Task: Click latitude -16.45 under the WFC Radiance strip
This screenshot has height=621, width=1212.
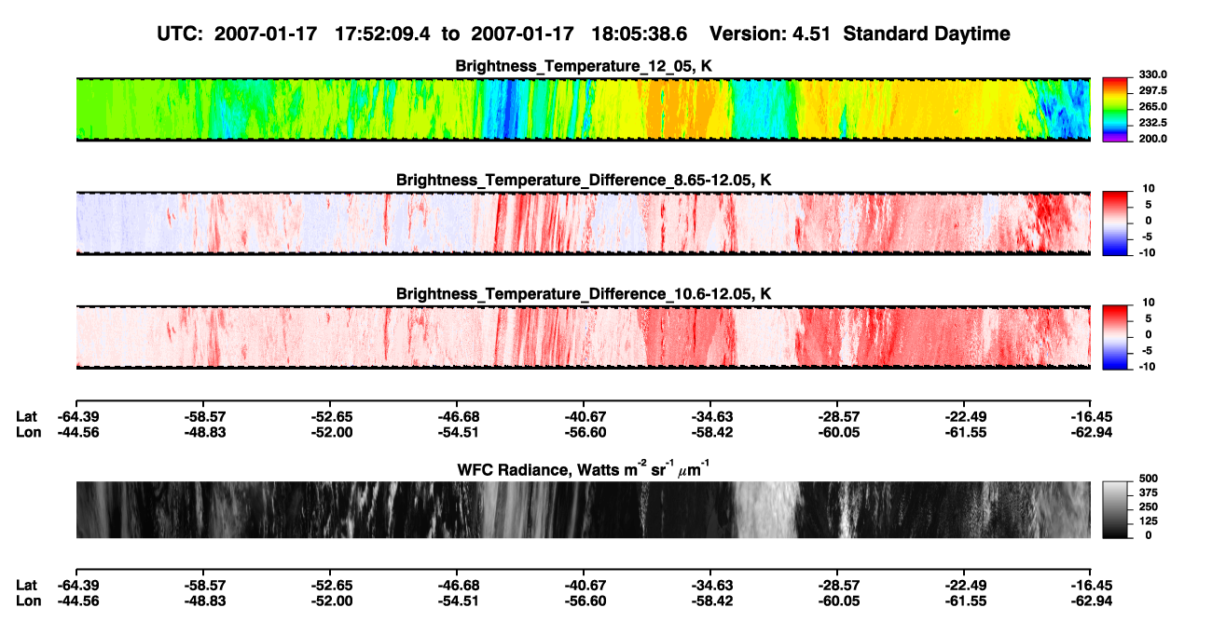Action: point(1091,585)
